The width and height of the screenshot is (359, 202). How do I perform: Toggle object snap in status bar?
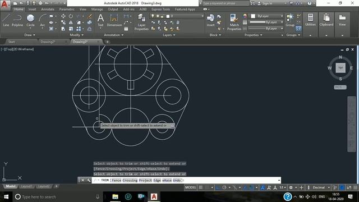click(x=251, y=187)
